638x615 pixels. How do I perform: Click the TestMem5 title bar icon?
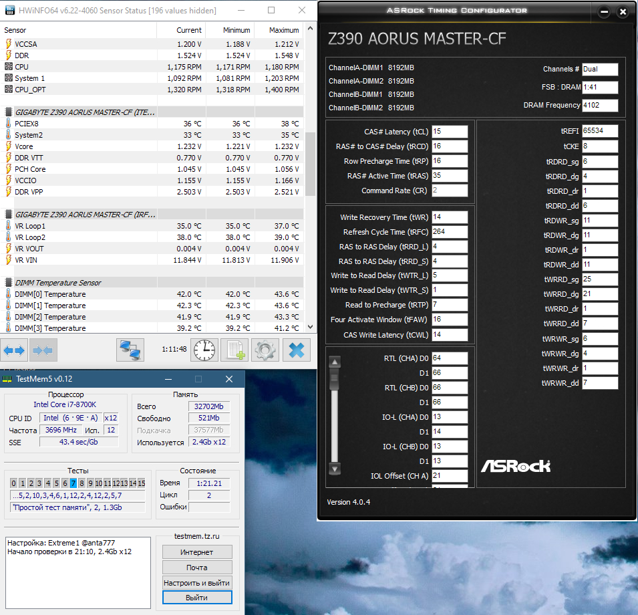click(7, 379)
